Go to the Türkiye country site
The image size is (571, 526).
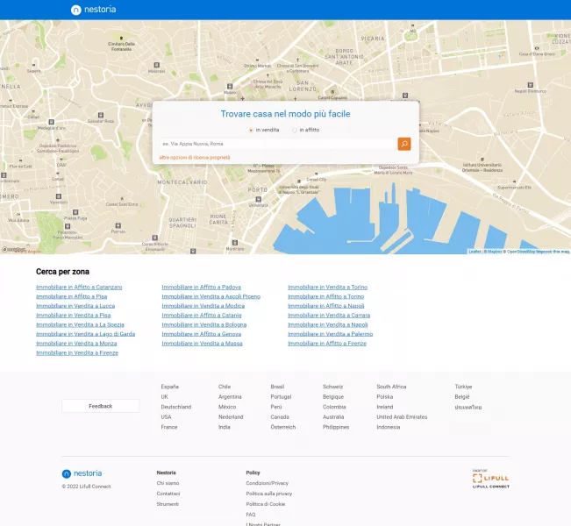pos(463,387)
